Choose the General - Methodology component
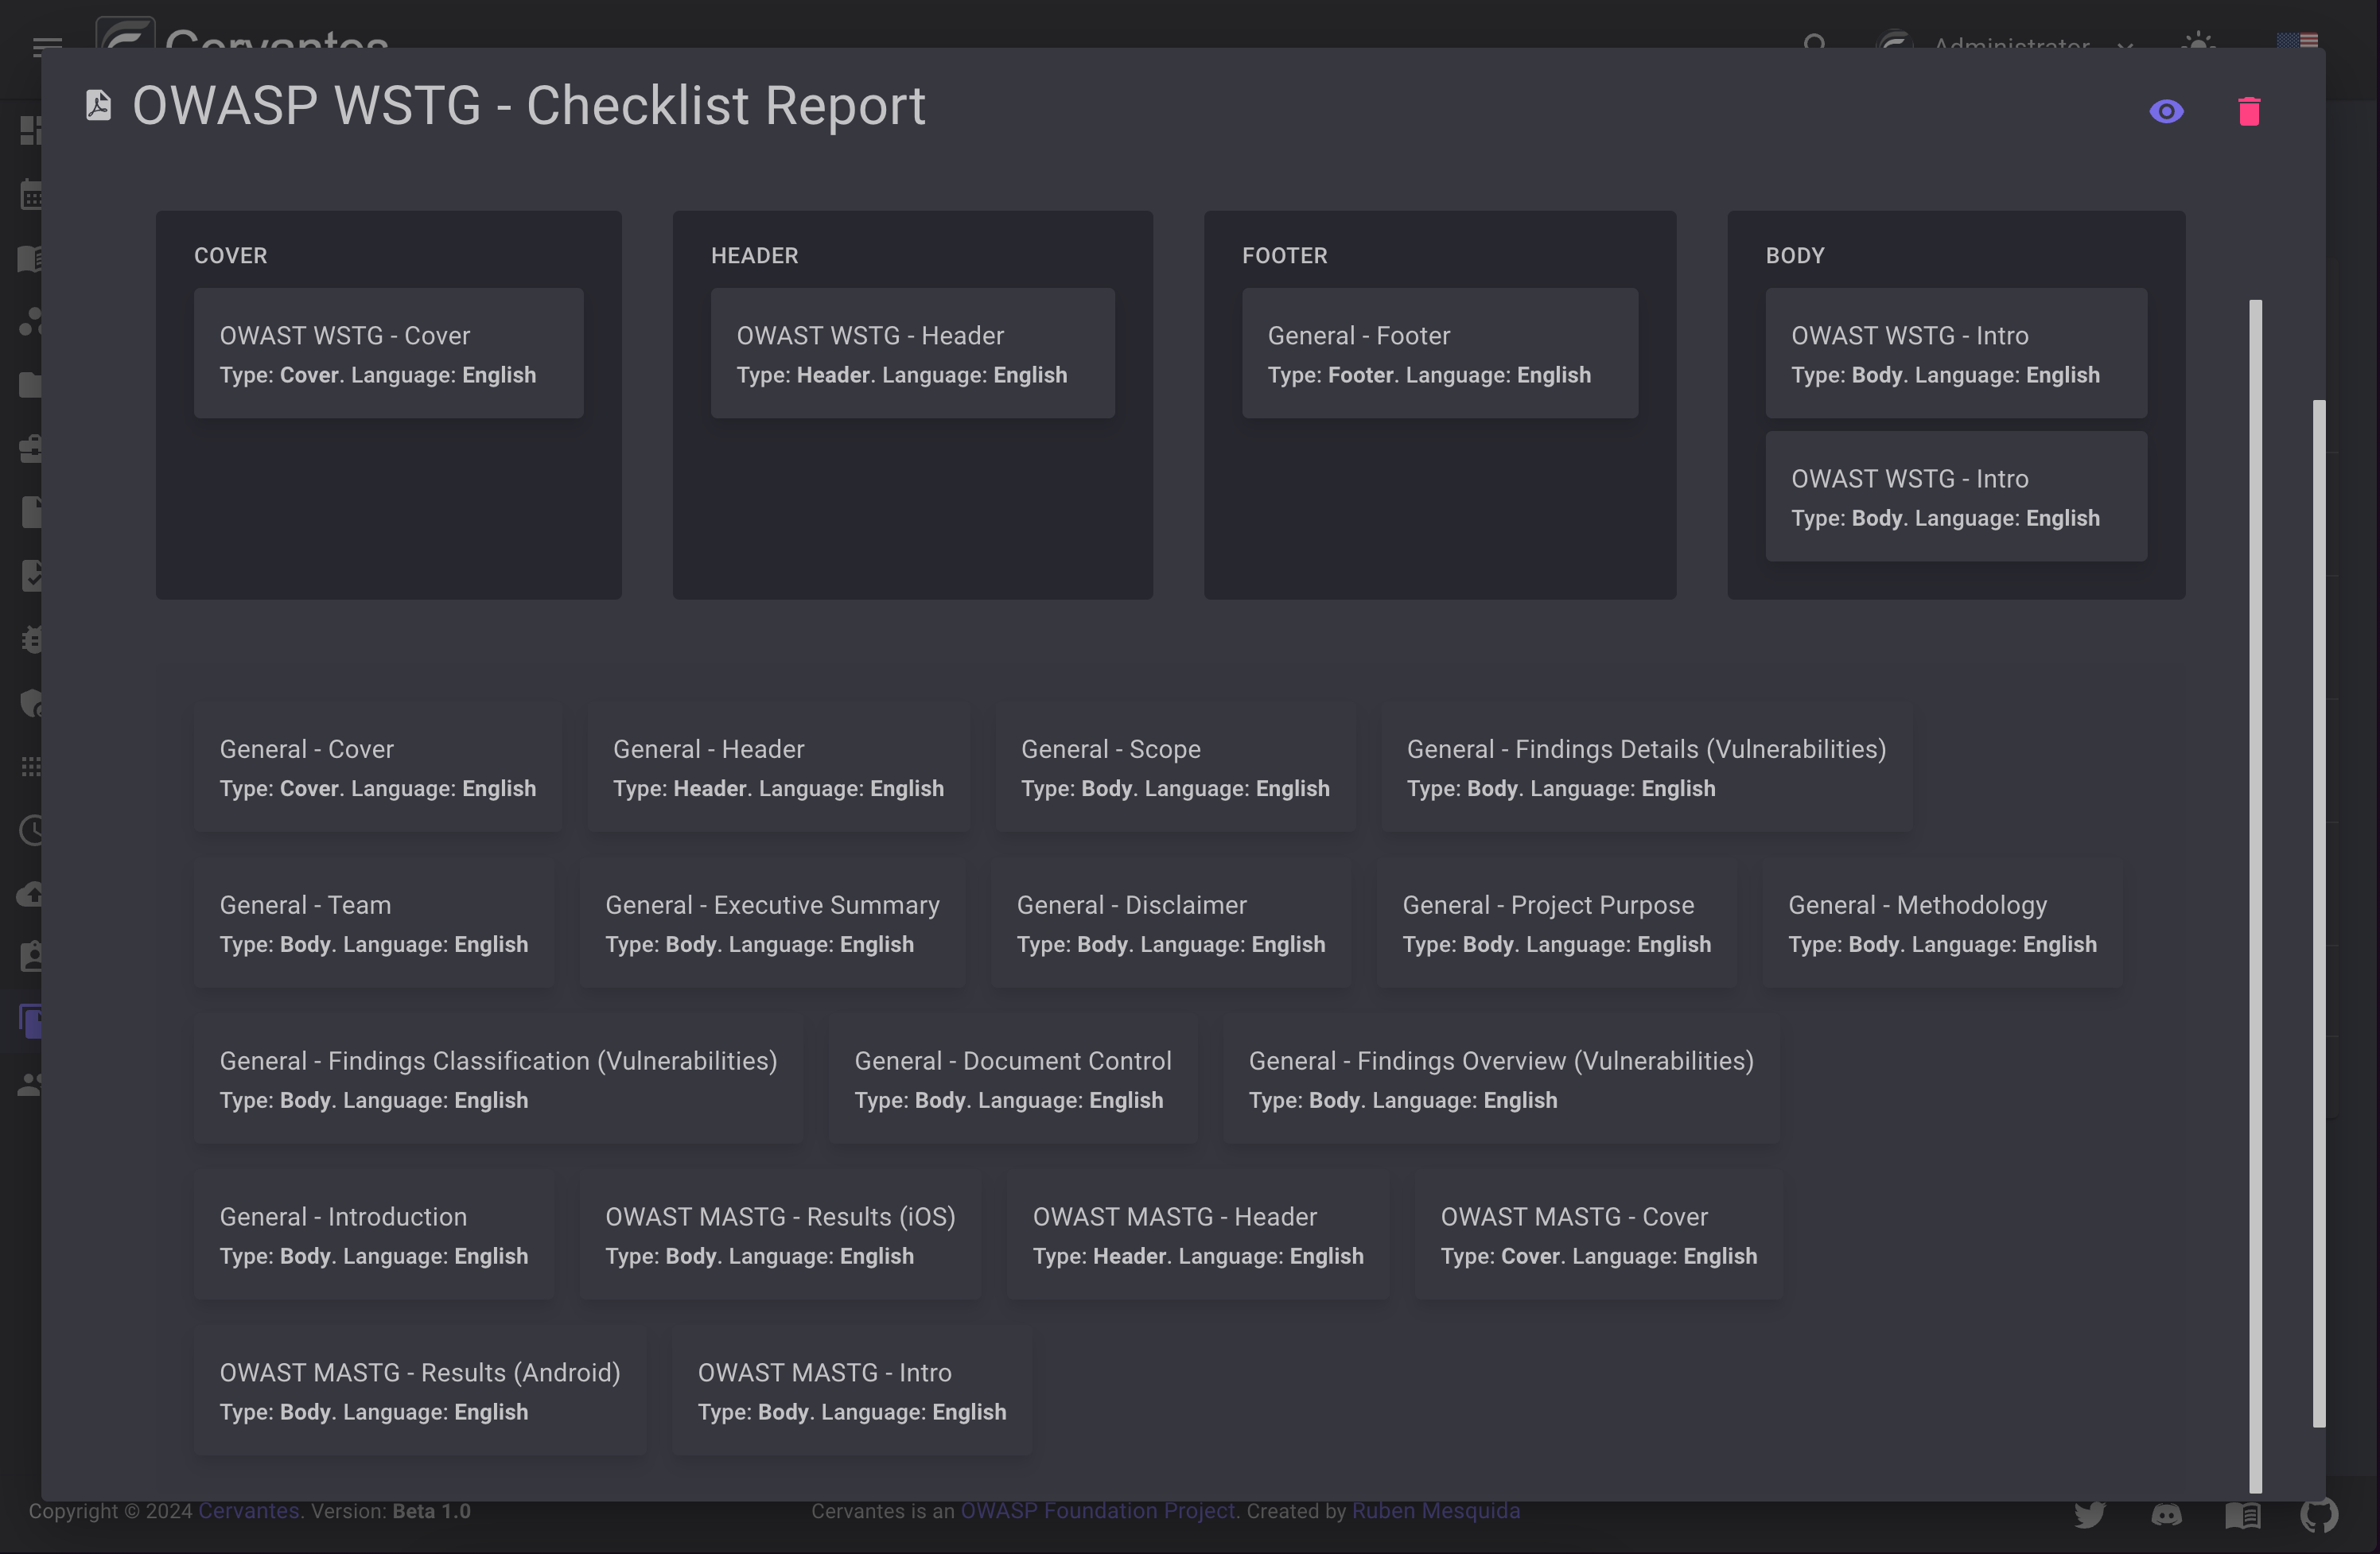The width and height of the screenshot is (2380, 1554). (x=1942, y=923)
